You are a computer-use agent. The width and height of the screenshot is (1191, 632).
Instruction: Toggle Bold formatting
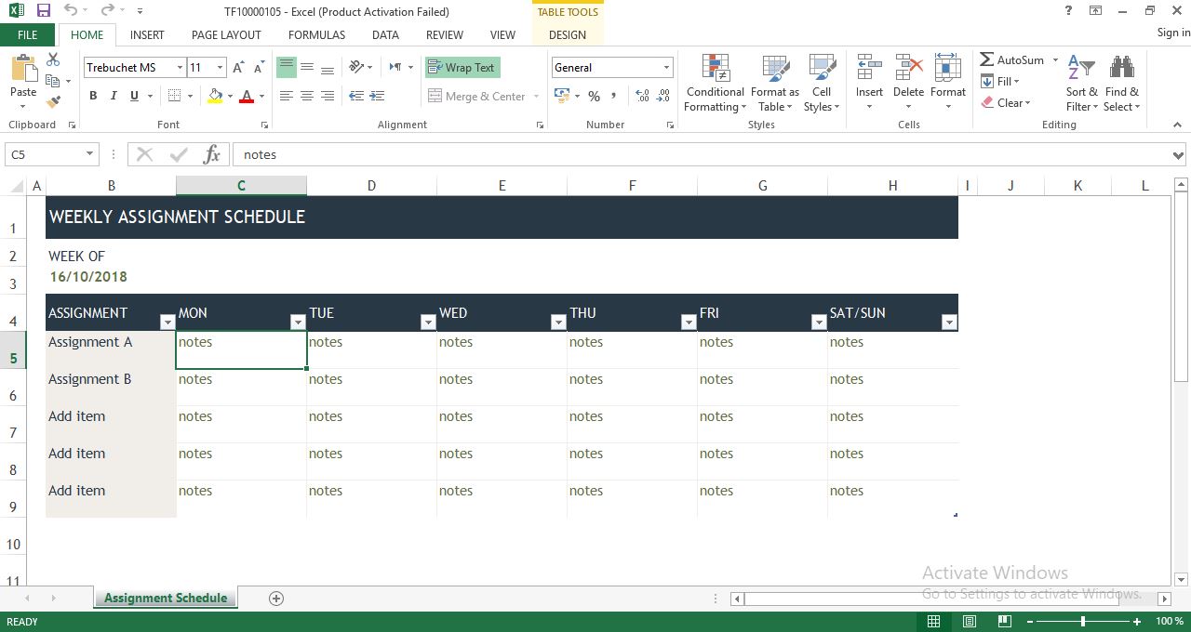pyautogui.click(x=93, y=96)
